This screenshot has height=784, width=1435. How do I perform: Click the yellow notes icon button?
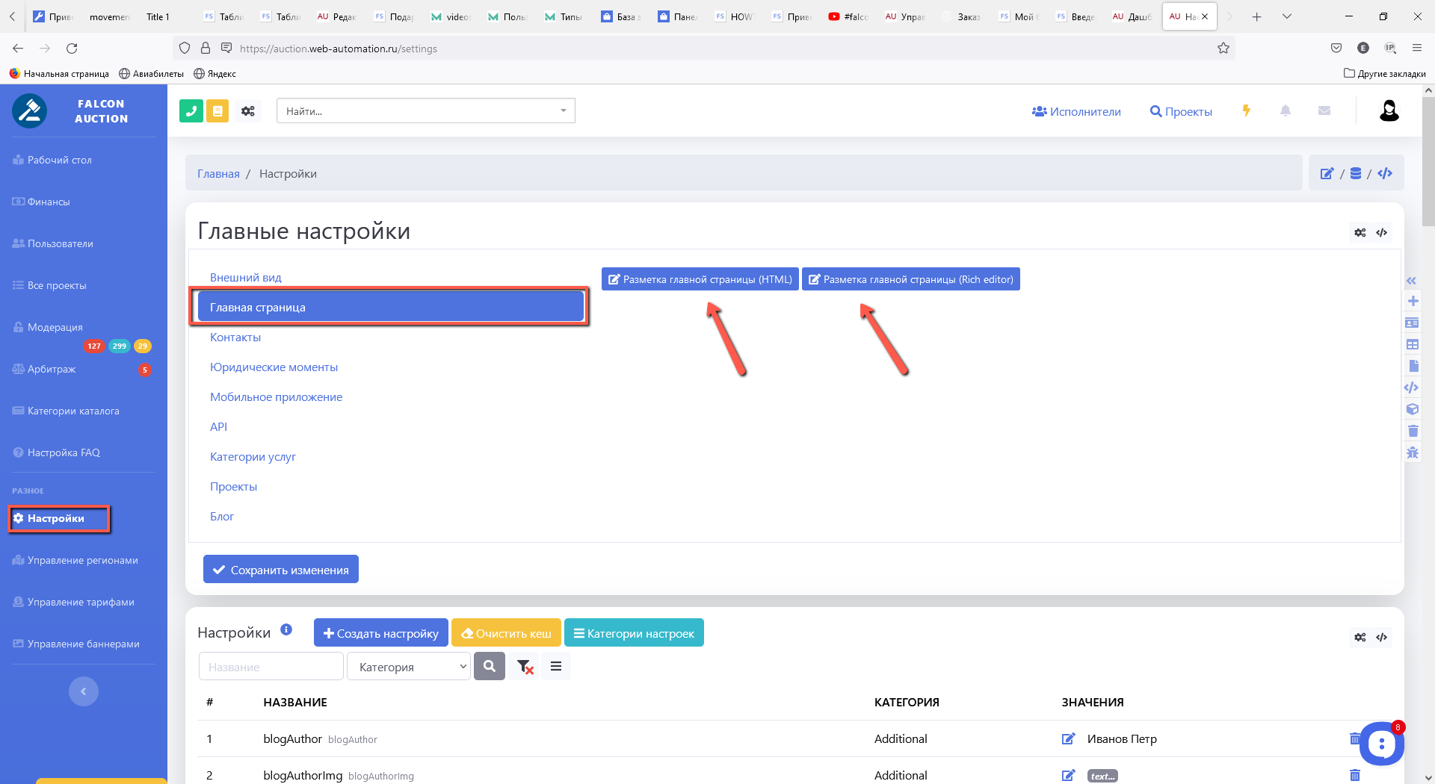pos(217,111)
